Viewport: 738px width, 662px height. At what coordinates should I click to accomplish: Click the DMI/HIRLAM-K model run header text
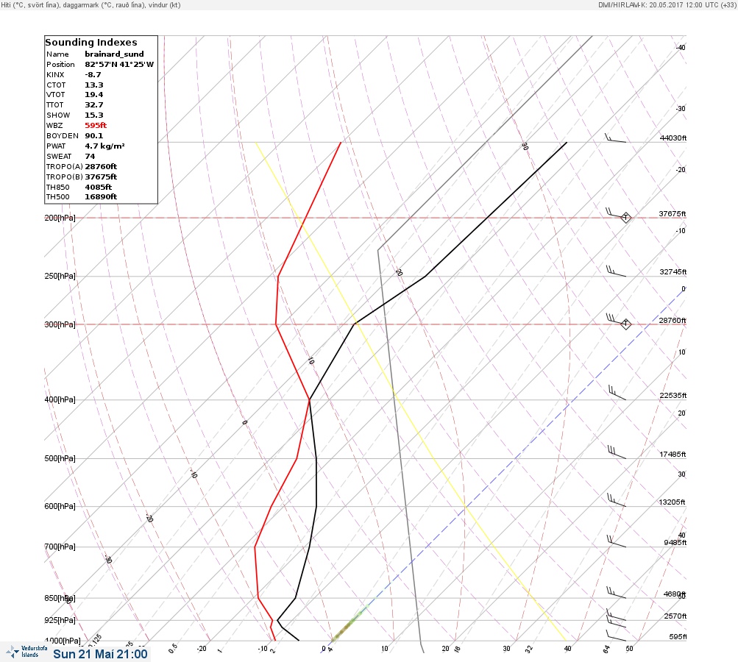[667, 4]
